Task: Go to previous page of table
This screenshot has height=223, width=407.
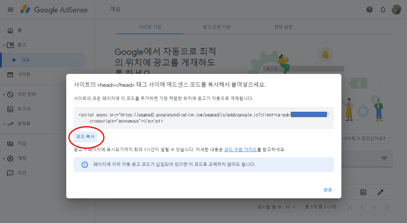Action: coord(362,207)
